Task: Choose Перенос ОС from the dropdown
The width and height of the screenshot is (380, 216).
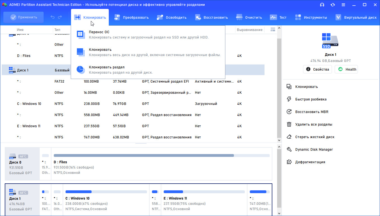Action: (99, 32)
